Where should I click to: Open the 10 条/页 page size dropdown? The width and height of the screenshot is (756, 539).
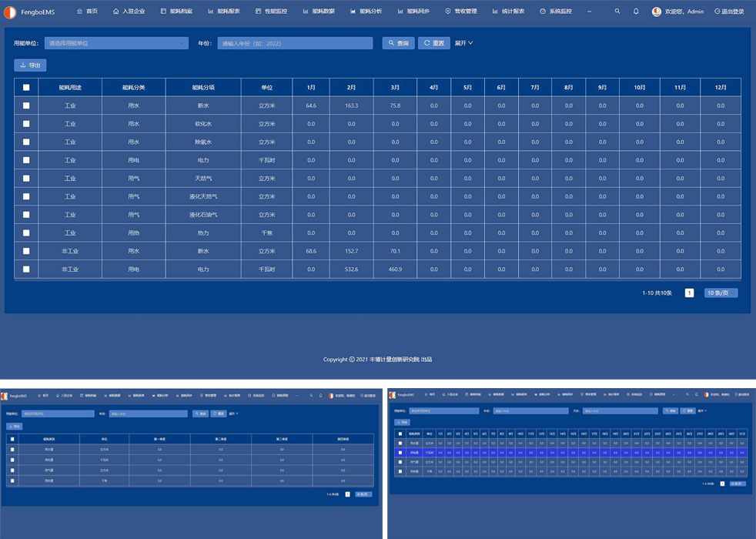[x=721, y=293]
